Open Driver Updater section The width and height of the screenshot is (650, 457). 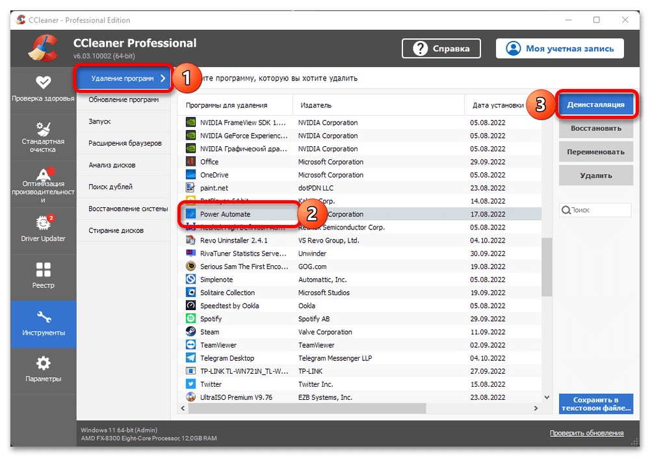43,231
